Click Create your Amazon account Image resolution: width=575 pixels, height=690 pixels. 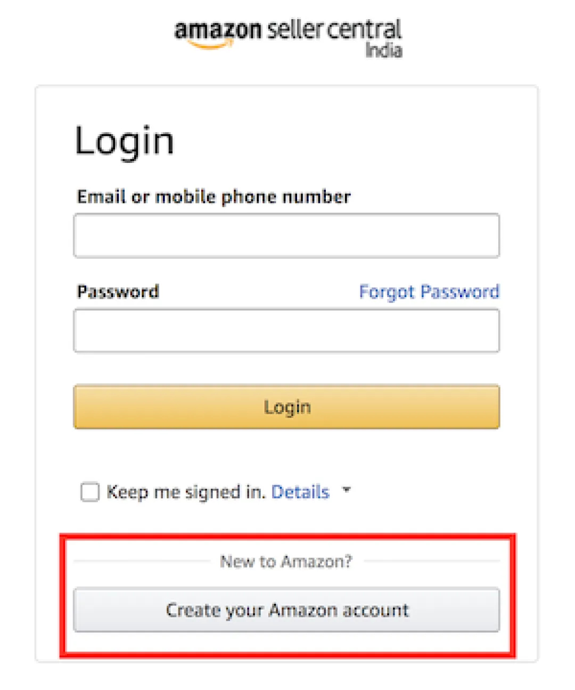coord(287,610)
